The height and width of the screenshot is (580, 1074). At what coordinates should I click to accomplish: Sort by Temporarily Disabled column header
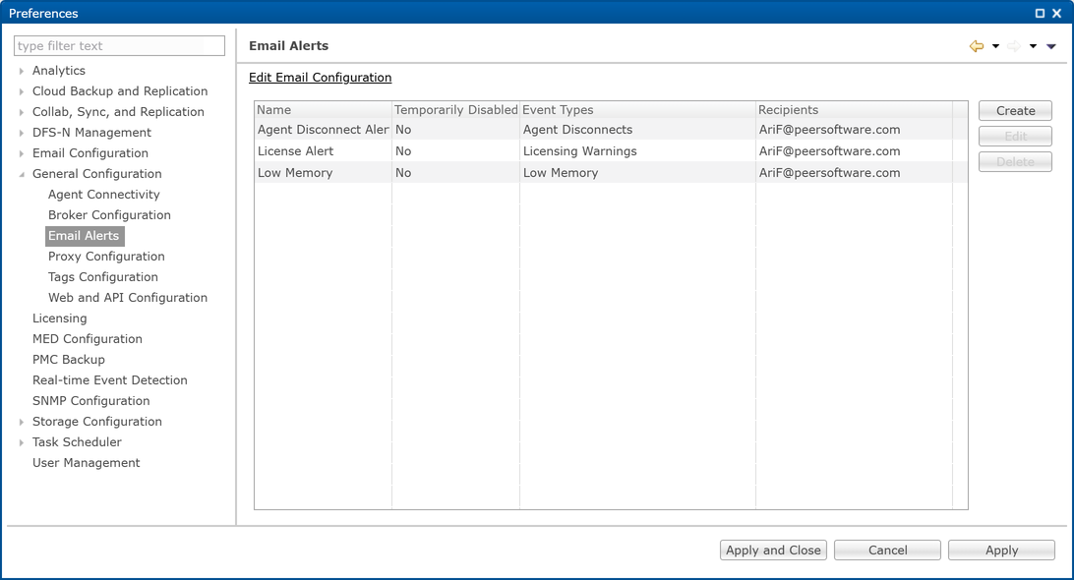(456, 109)
